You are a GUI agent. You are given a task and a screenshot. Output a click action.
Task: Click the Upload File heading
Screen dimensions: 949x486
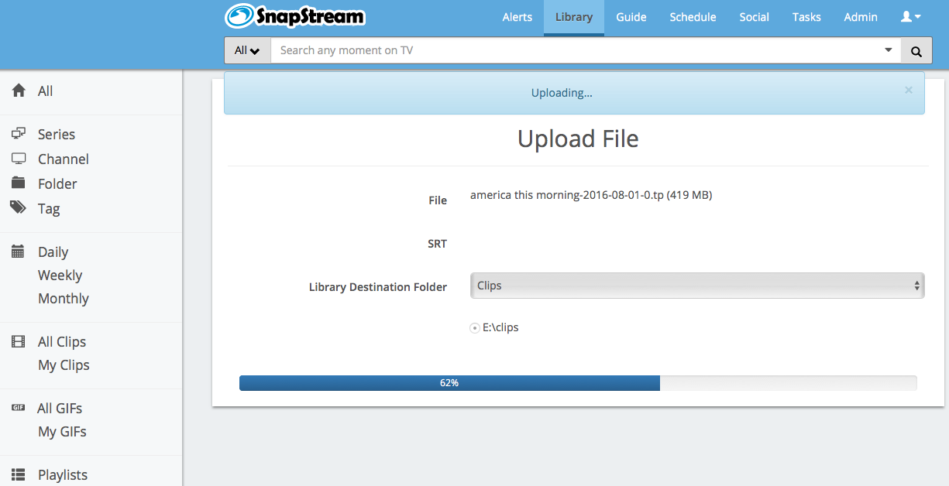(x=578, y=139)
